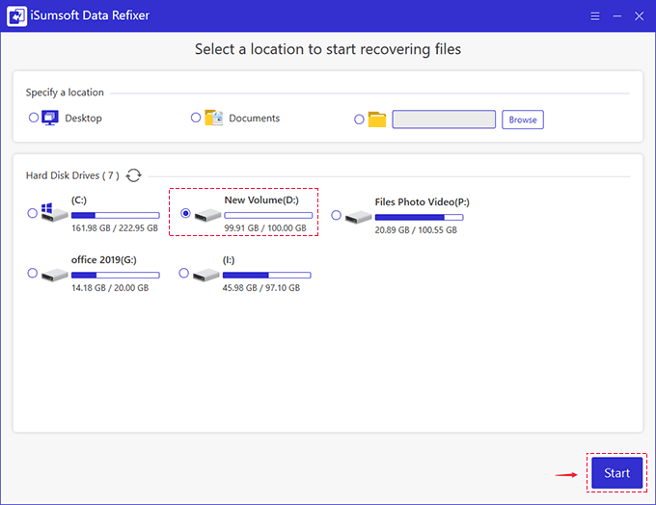Select the C: drive radio button
Viewport: 656px width, 505px height.
click(x=33, y=213)
